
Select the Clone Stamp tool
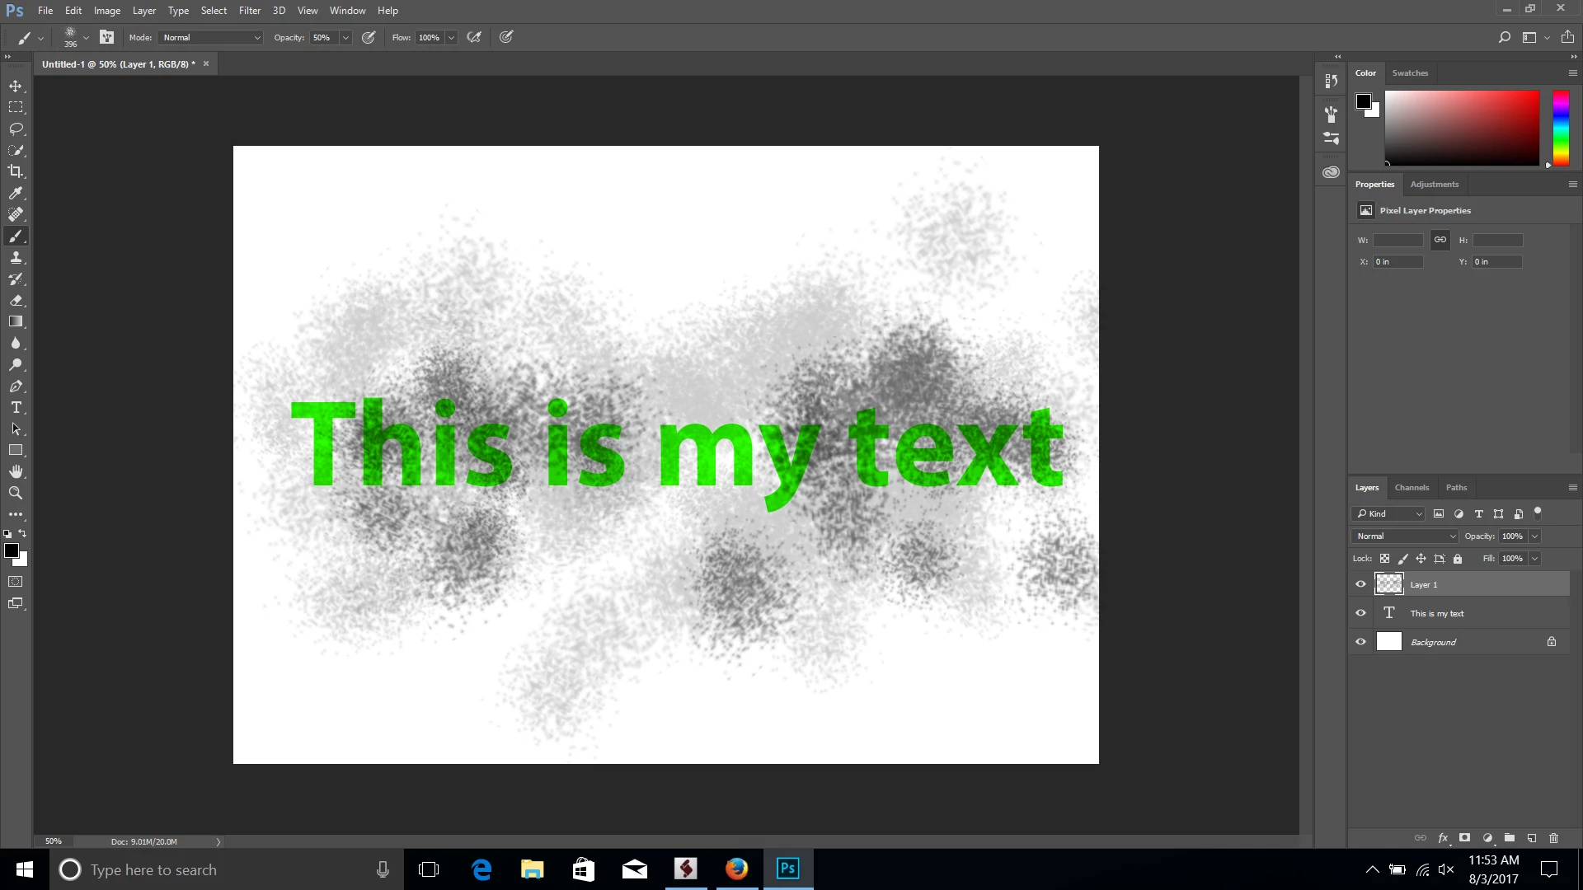click(16, 258)
